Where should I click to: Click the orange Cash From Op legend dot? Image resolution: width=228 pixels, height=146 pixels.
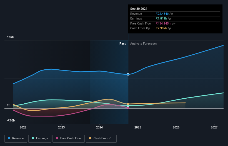(x=90, y=138)
